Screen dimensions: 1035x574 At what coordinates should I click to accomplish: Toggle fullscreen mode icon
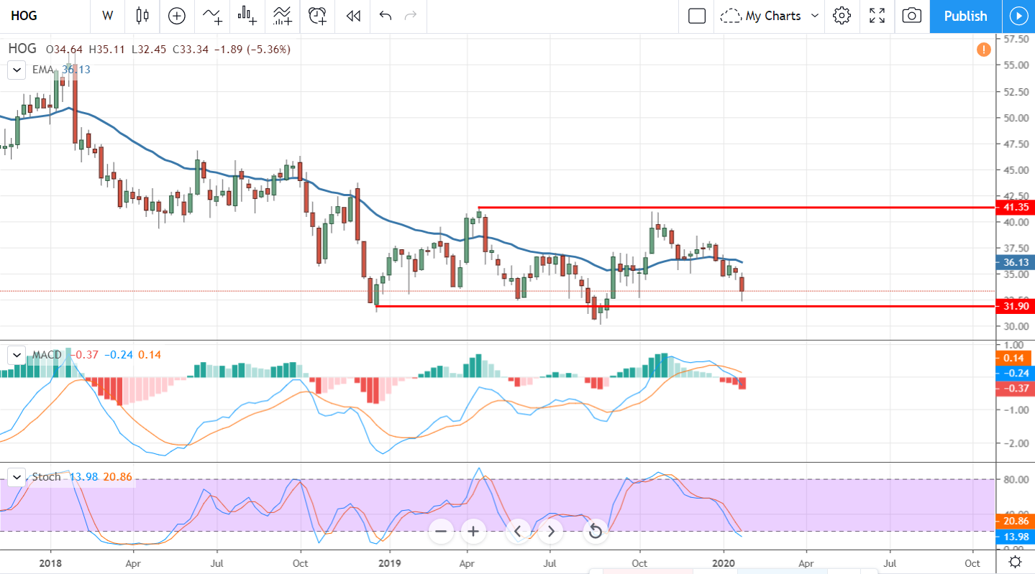coord(877,16)
